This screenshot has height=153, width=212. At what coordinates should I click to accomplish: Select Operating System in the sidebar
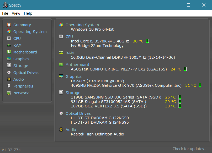pos(30,32)
